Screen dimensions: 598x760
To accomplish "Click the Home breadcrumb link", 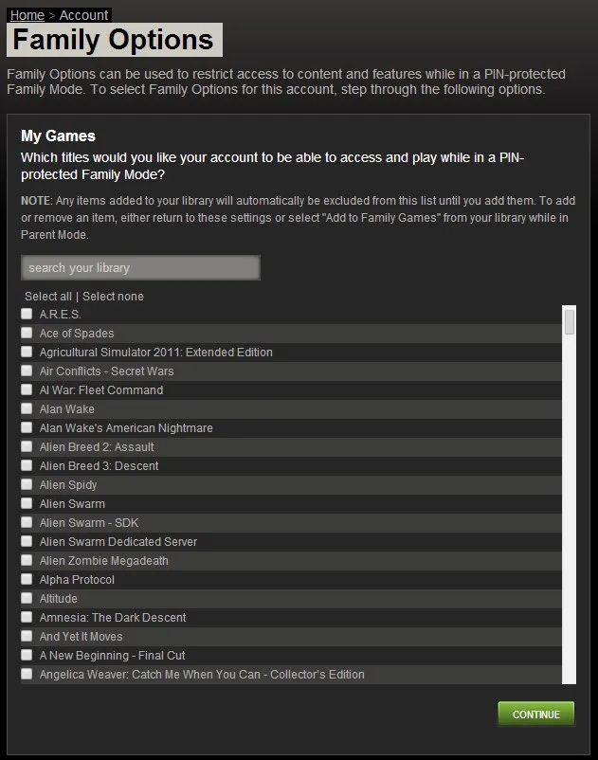I will pyautogui.click(x=27, y=15).
